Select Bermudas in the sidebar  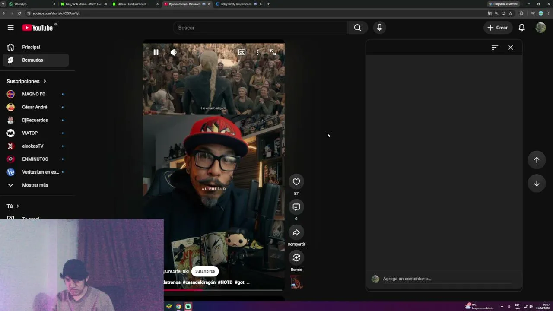pos(36,60)
